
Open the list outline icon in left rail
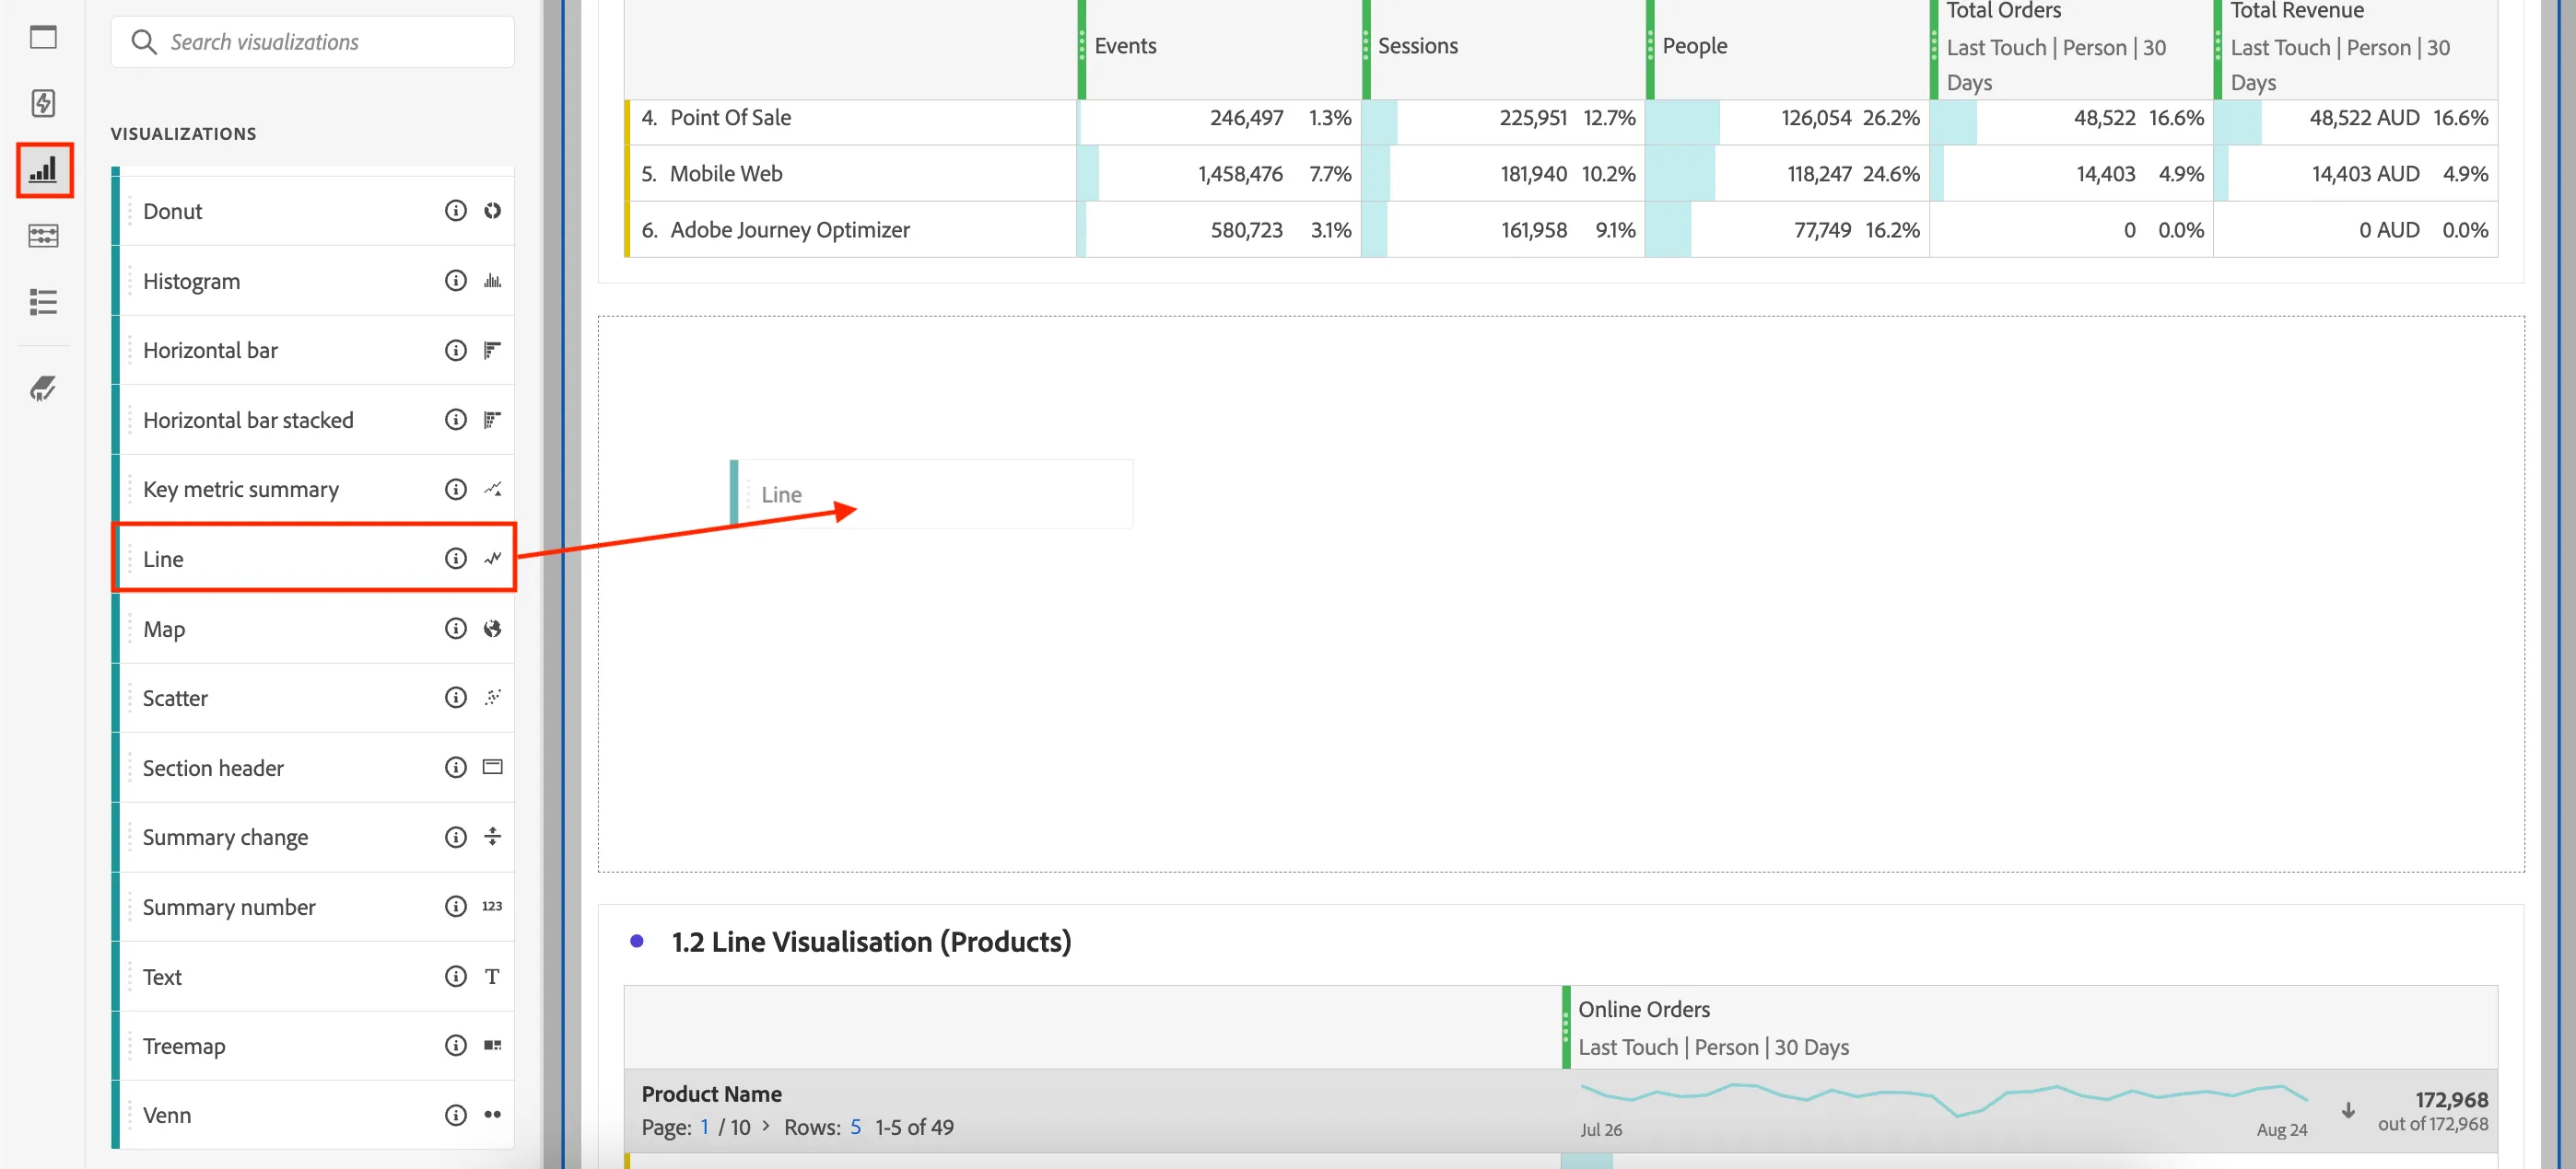(43, 302)
